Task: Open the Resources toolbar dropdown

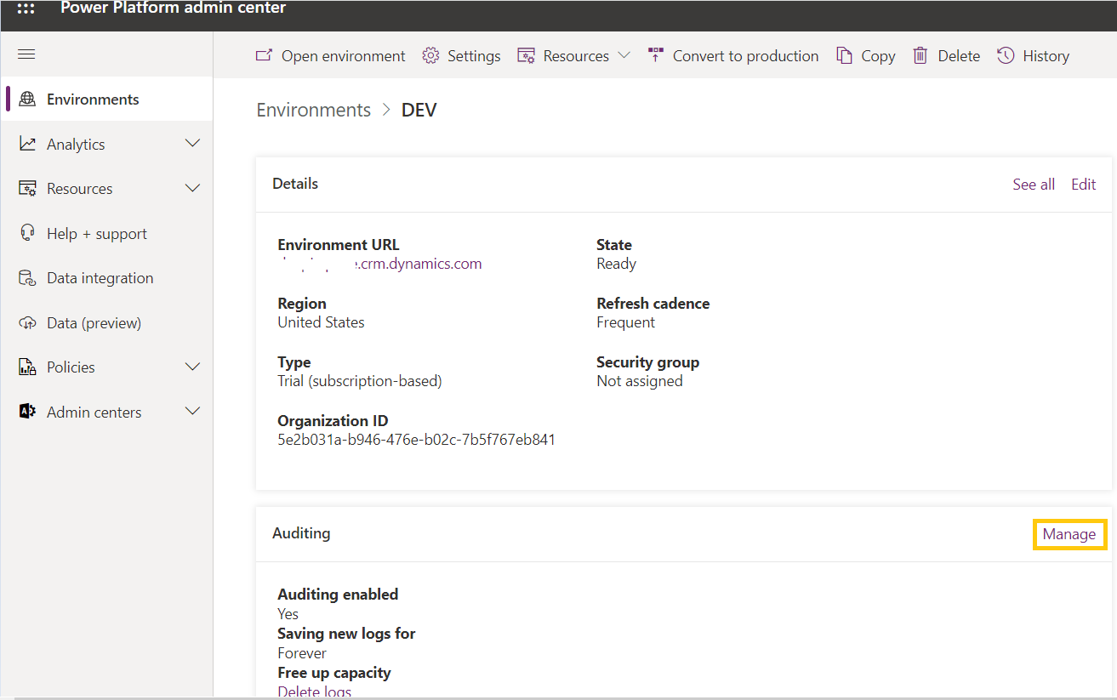Action: pos(624,55)
